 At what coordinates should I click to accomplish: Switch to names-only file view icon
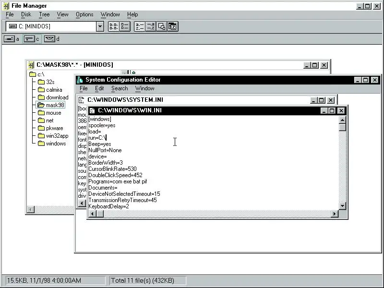coord(114,26)
